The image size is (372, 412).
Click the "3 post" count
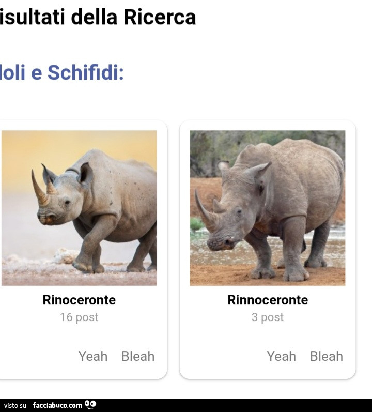[268, 317]
